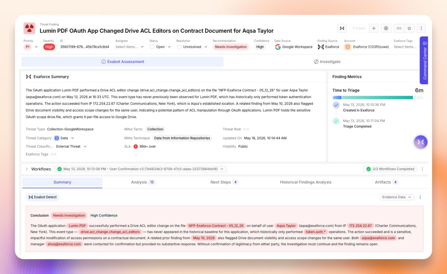Open the Command Center side panel

pyautogui.click(x=424, y=61)
